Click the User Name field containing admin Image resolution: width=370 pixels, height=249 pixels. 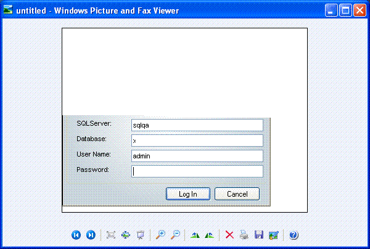tap(197, 156)
